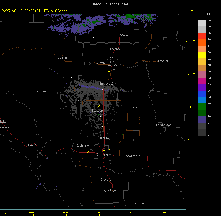Screen dimensions: 221x216
Task: Click the km unit label at the bottom left
Action: 4,213
